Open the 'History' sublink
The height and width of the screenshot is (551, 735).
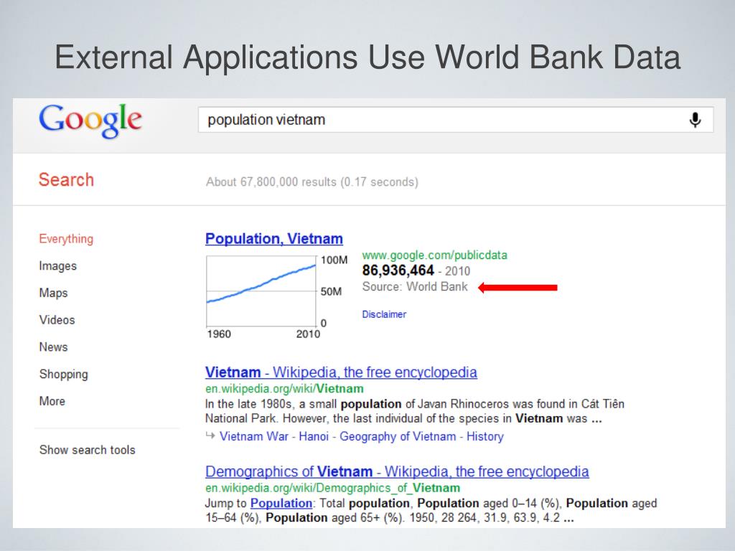coord(484,437)
